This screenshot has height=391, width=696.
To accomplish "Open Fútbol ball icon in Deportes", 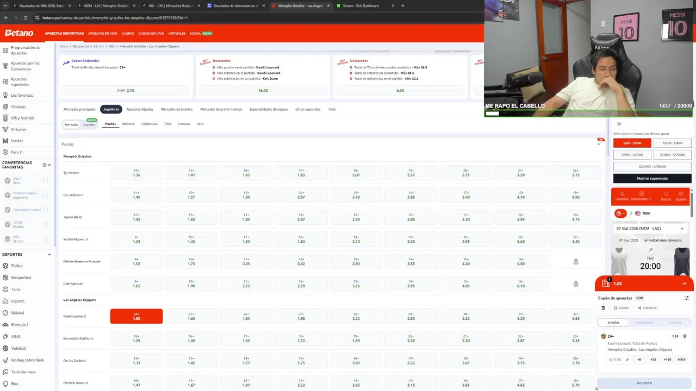I will [x=5, y=266].
